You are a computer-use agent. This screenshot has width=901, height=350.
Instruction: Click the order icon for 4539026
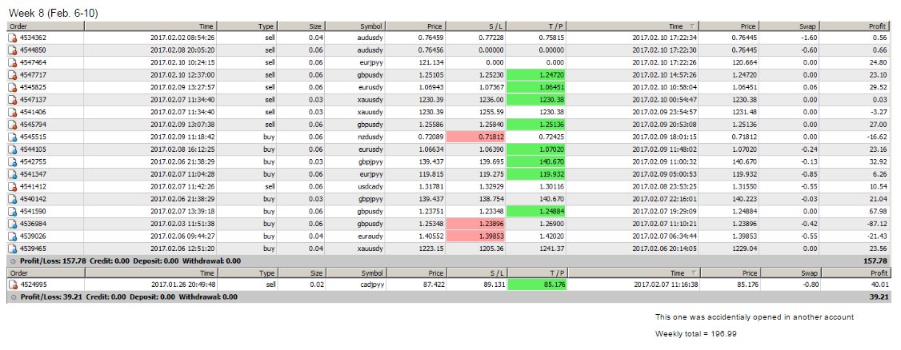tap(13, 237)
